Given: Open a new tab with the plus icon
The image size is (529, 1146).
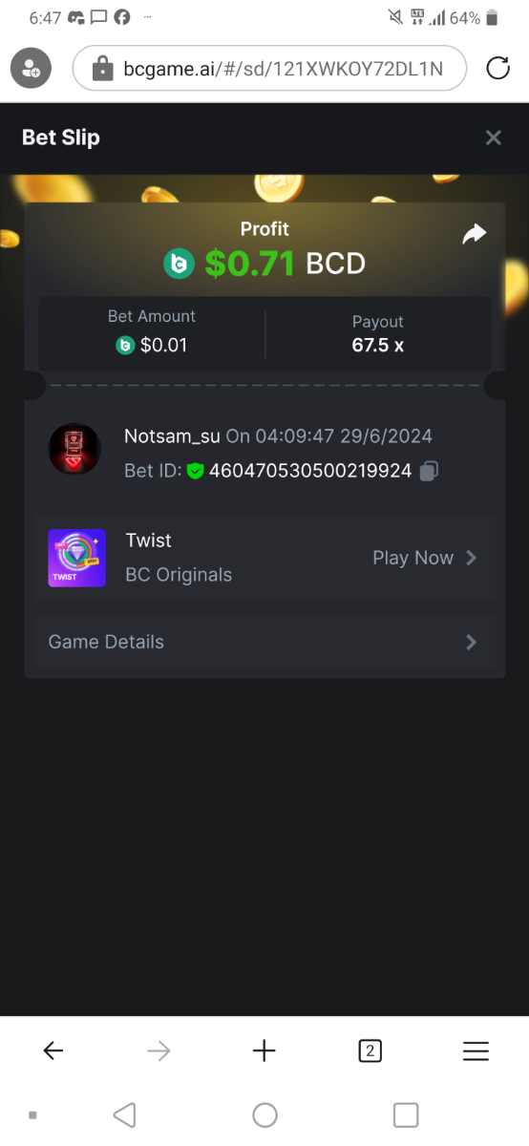Looking at the screenshot, I should 264,1051.
